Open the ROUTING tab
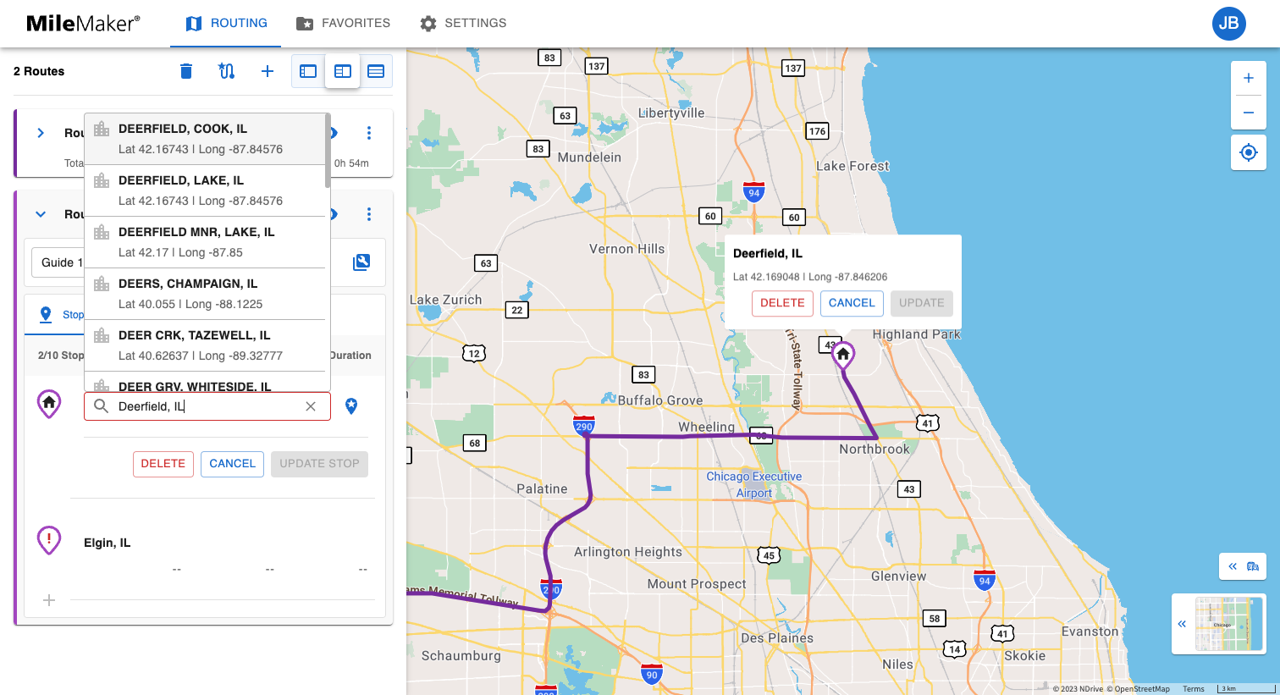This screenshot has height=695, width=1280. coord(226,24)
